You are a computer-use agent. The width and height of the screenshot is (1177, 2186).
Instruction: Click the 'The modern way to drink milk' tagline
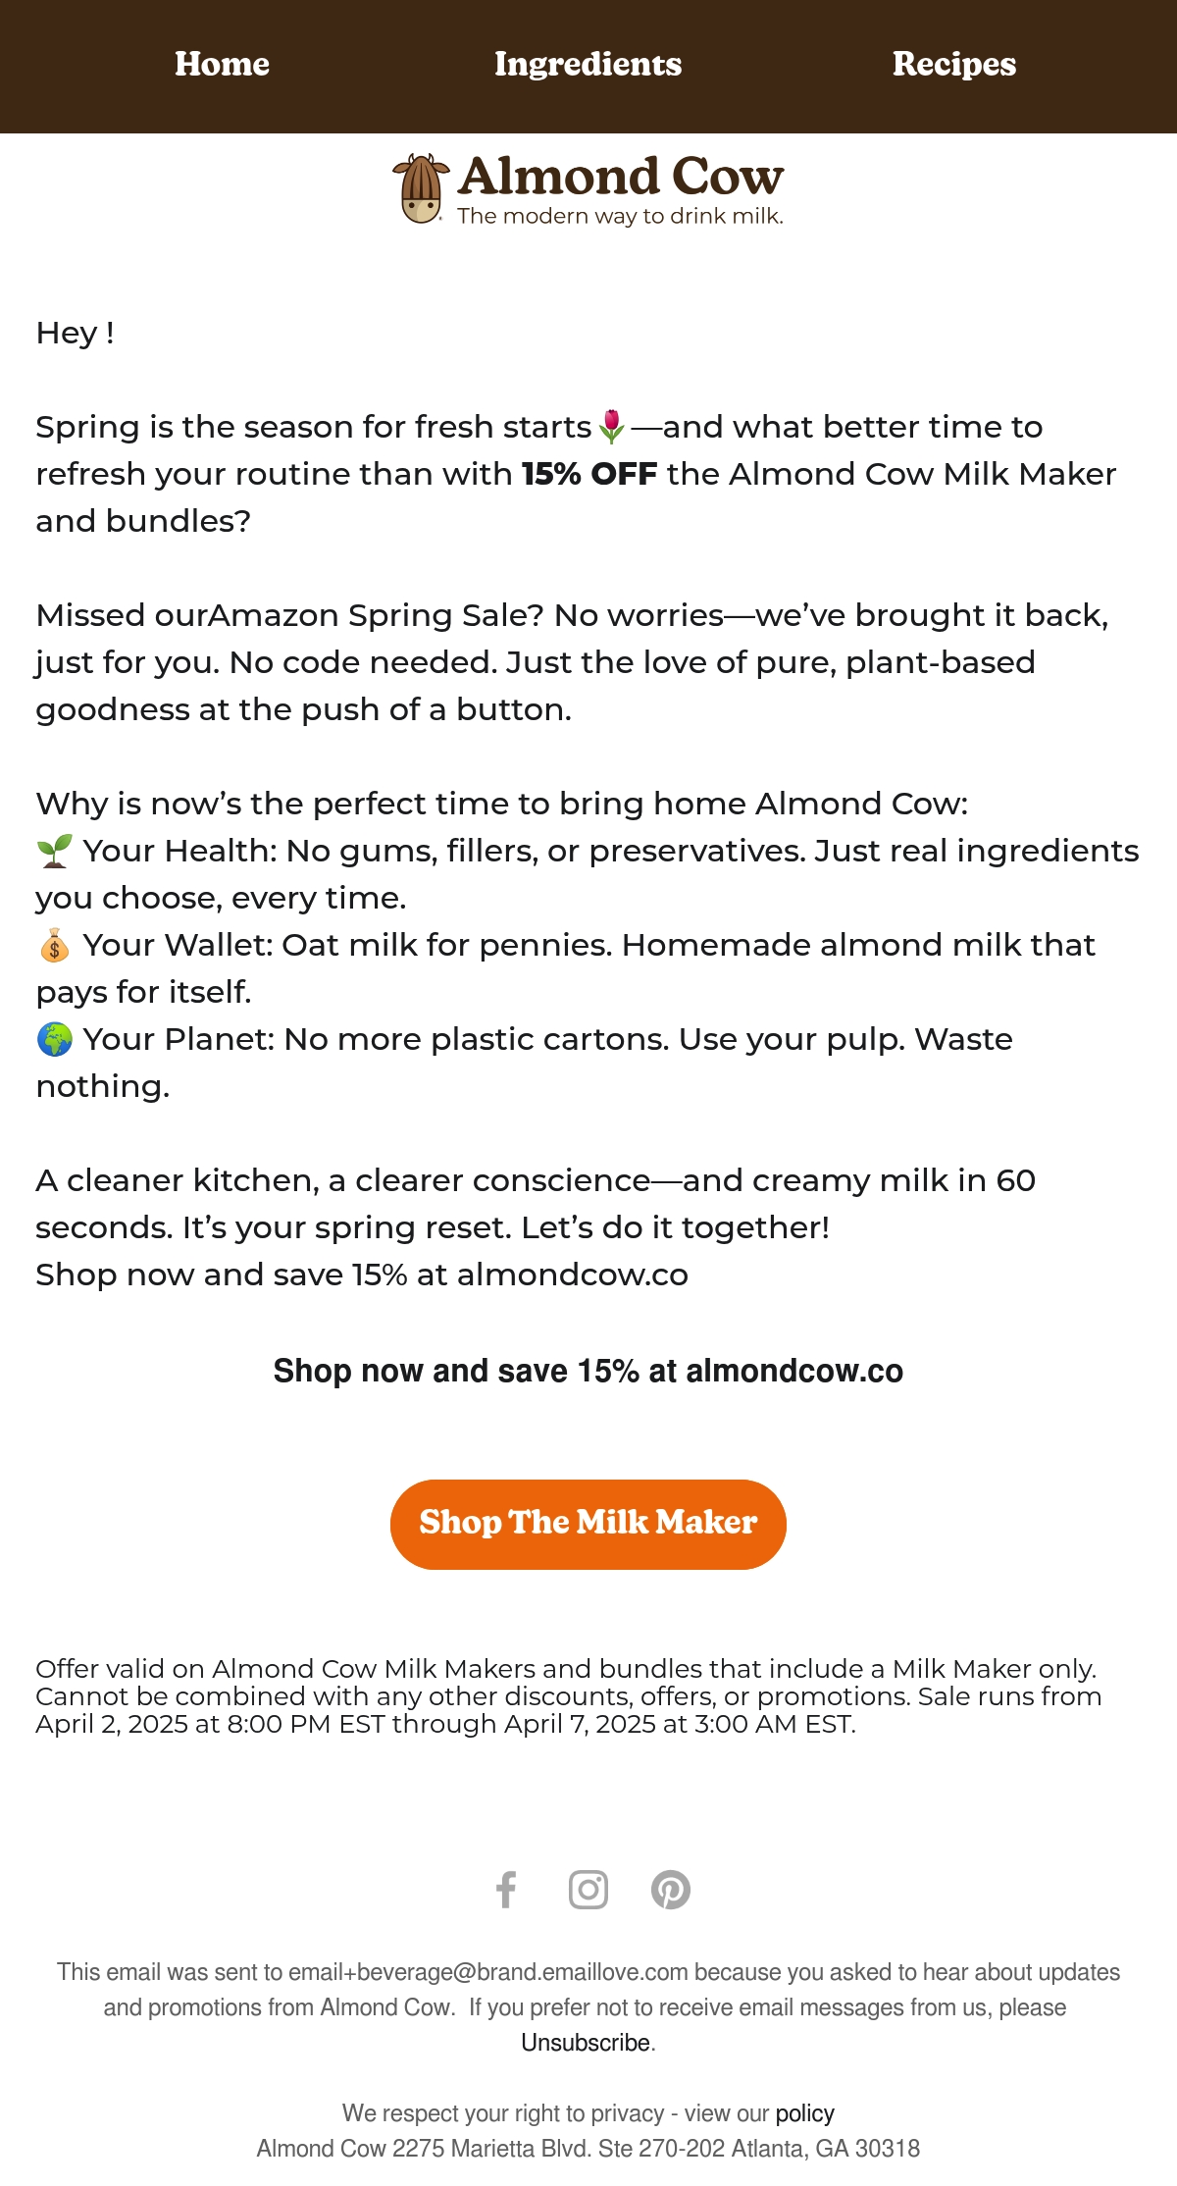[x=620, y=216]
